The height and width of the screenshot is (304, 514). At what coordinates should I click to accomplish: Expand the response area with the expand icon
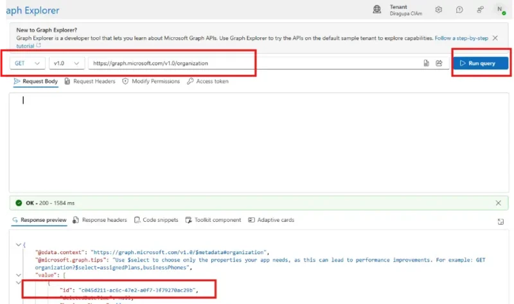point(501,221)
